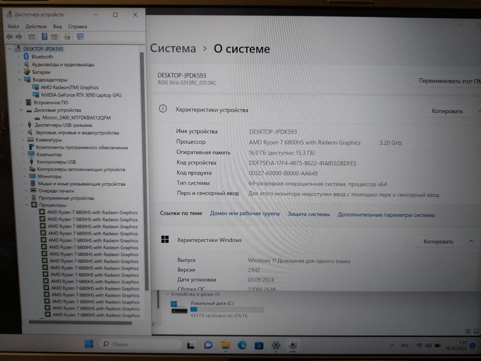Click Локальный диск (C:) usage bar

(227, 309)
